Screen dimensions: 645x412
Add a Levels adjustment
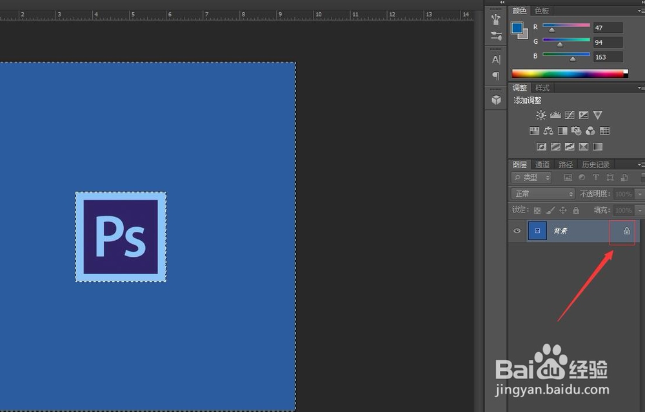555,115
